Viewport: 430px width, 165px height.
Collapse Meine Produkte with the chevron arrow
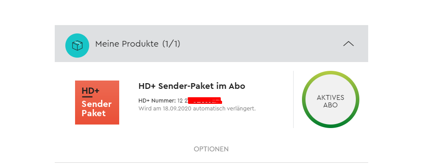348,44
